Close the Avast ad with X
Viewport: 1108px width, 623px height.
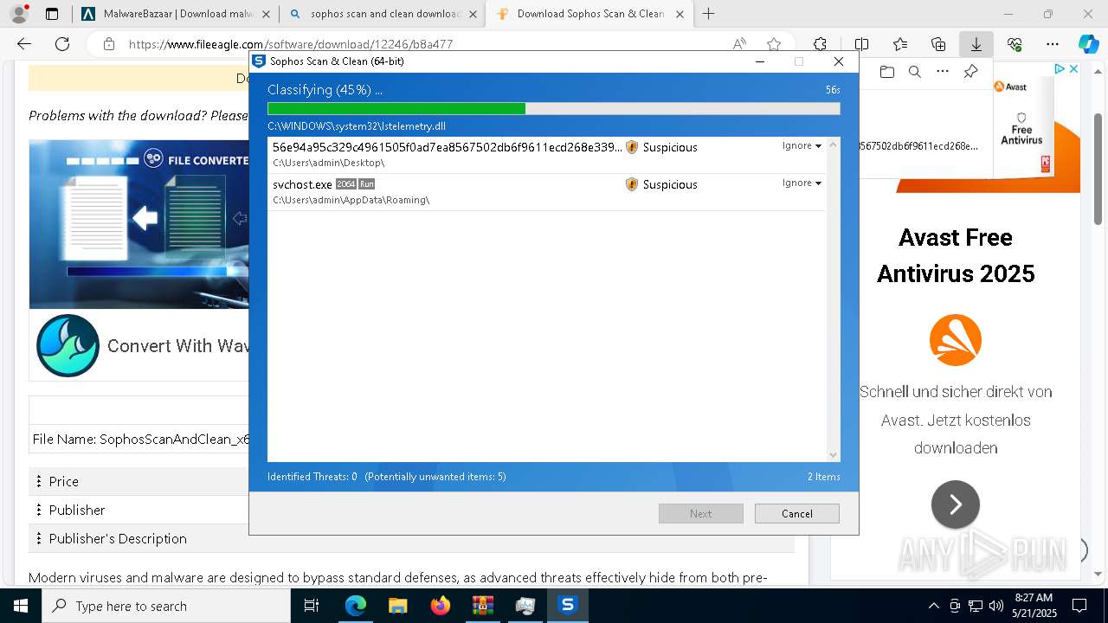coord(1073,69)
